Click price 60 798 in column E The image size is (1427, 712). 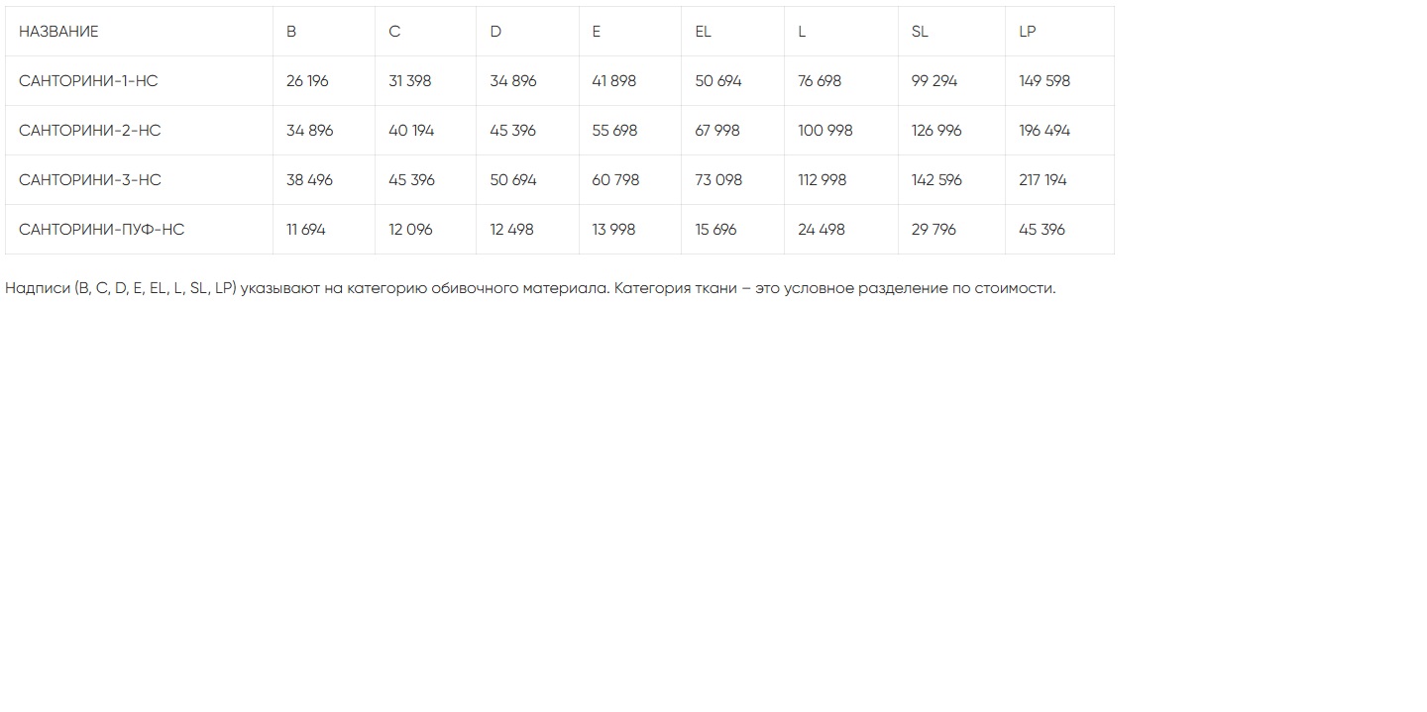(615, 180)
